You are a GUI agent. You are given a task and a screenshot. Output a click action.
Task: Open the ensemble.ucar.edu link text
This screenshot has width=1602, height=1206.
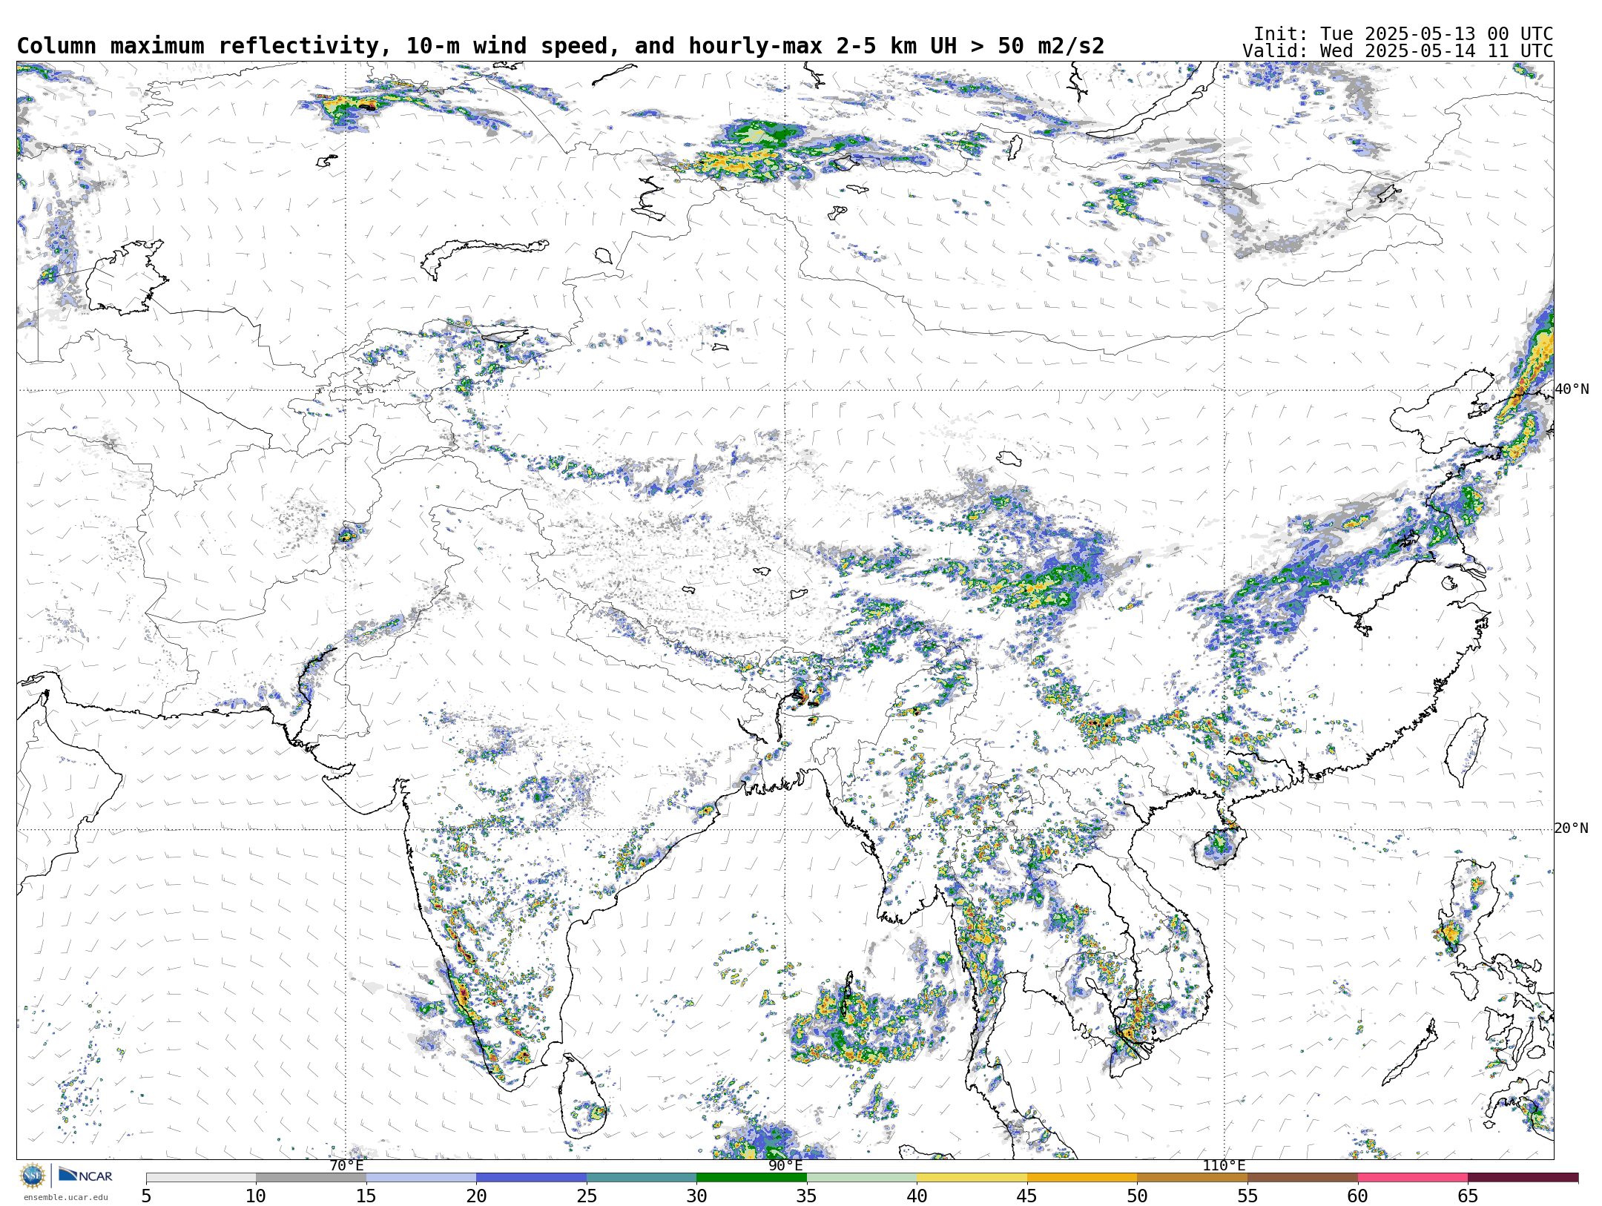(x=65, y=1197)
